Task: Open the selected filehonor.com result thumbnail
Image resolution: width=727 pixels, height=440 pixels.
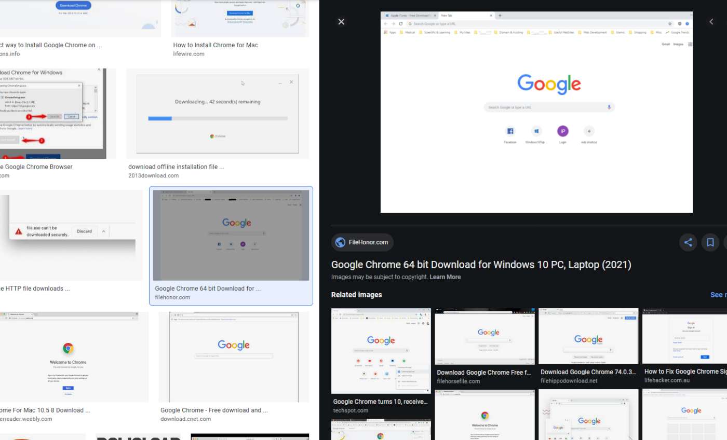Action: point(231,235)
